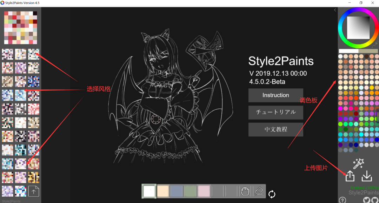Select the peach swatch in bottom bar
This screenshot has height=203, width=379.
(x=163, y=191)
